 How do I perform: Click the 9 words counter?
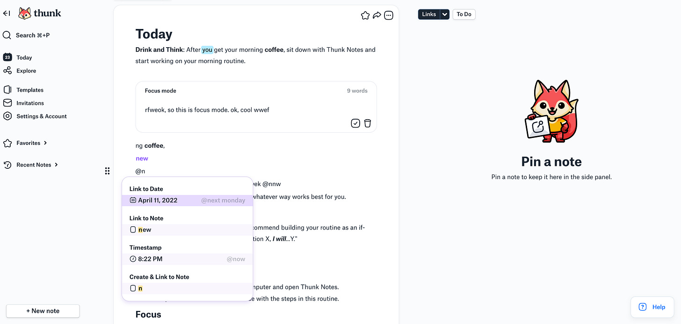click(357, 91)
